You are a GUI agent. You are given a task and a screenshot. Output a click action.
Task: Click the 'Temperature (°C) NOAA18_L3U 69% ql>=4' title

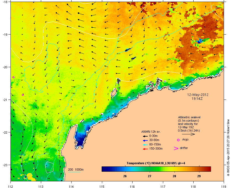[156, 163]
